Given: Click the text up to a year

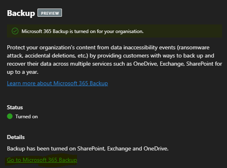Looking at the screenshot, I should (22, 72).
